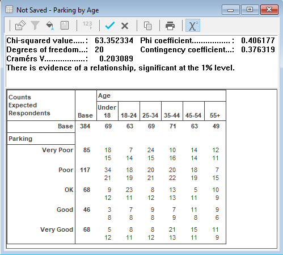This screenshot has width=283, height=255.
Task: Select the Good row label
Action: [65, 210]
